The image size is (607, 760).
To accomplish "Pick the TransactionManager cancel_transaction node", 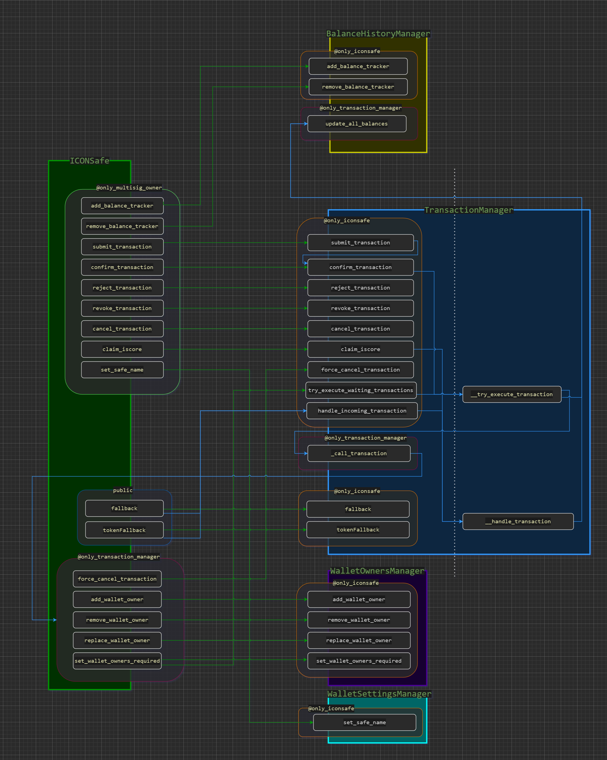I will point(361,329).
